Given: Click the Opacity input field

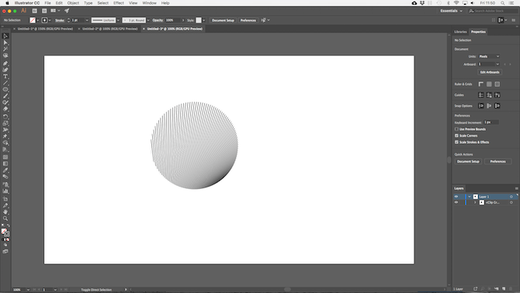Looking at the screenshot, I should coord(173,20).
